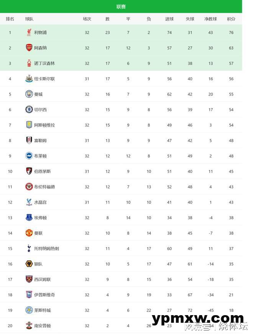Click the Liverpool club crest icon
The height and width of the screenshot is (335, 253).
29,33
